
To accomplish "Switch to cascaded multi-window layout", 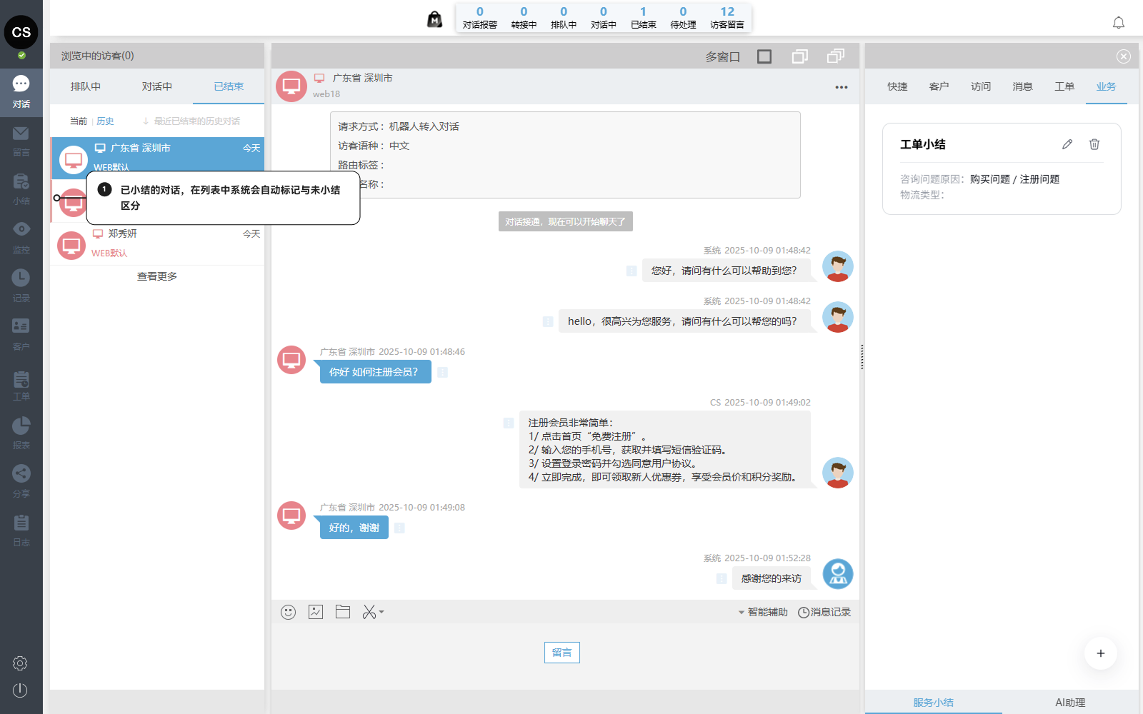I will pos(835,56).
